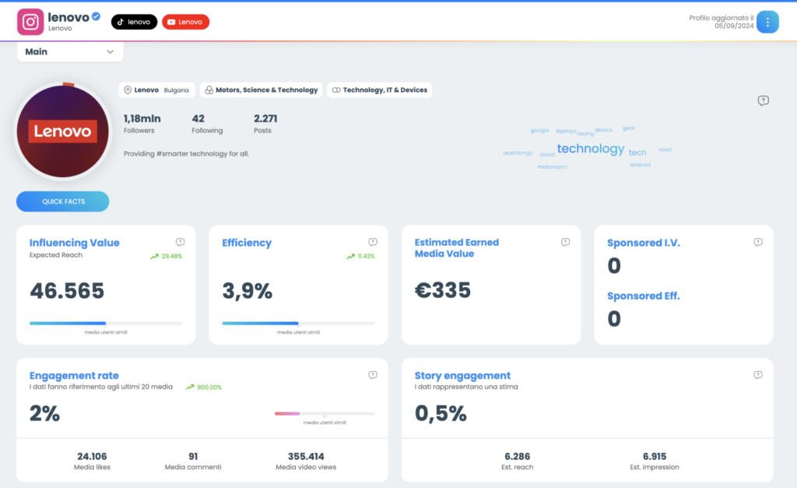Image resolution: width=797 pixels, height=488 pixels.
Task: Click the 900.00% trend arrow icon
Action: pyautogui.click(x=190, y=387)
